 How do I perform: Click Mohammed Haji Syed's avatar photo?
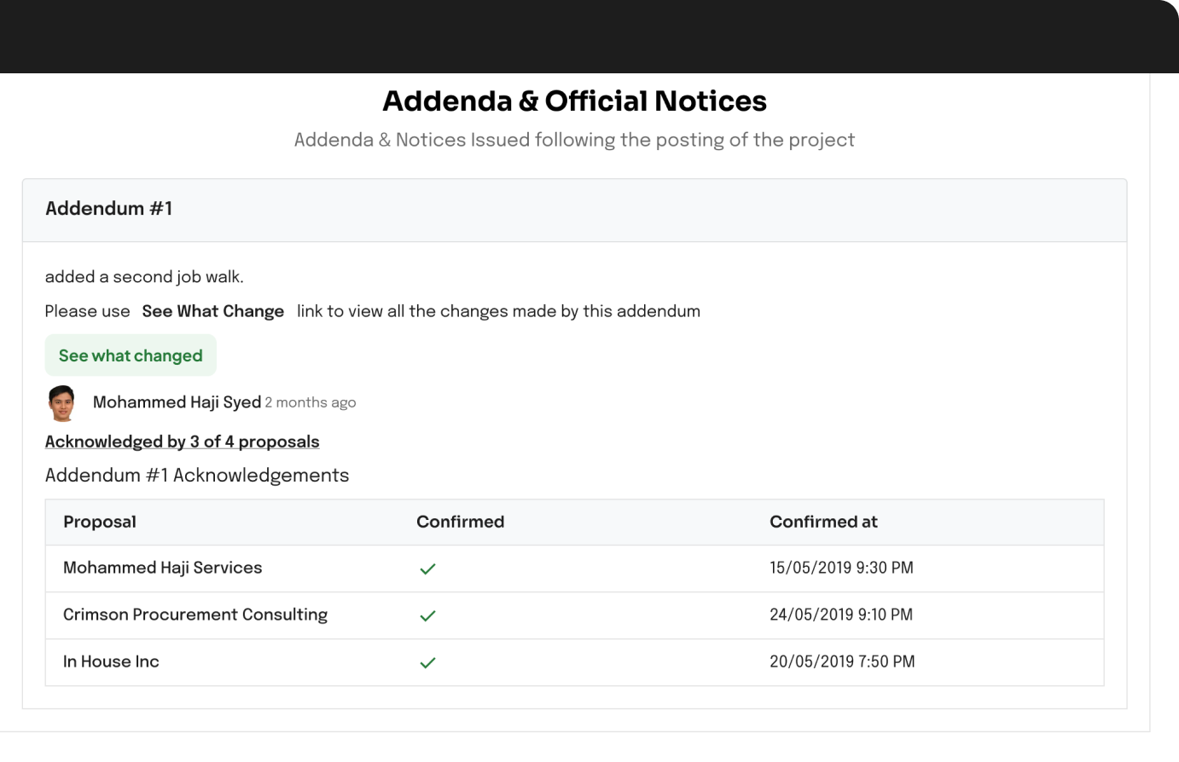(x=61, y=403)
